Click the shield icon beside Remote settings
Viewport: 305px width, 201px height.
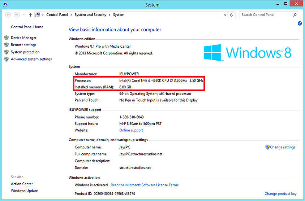point(7,45)
